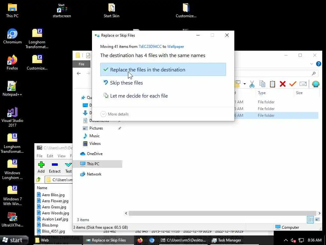Open the folder options dropdown arrow in toolbar

coord(244,84)
